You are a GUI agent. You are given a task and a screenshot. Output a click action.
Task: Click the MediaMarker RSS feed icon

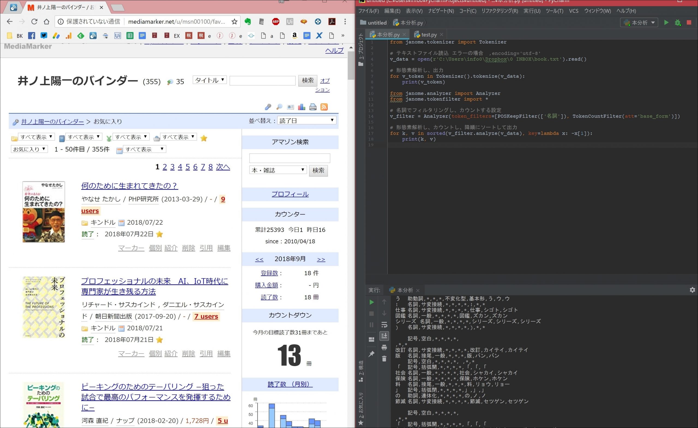point(324,107)
